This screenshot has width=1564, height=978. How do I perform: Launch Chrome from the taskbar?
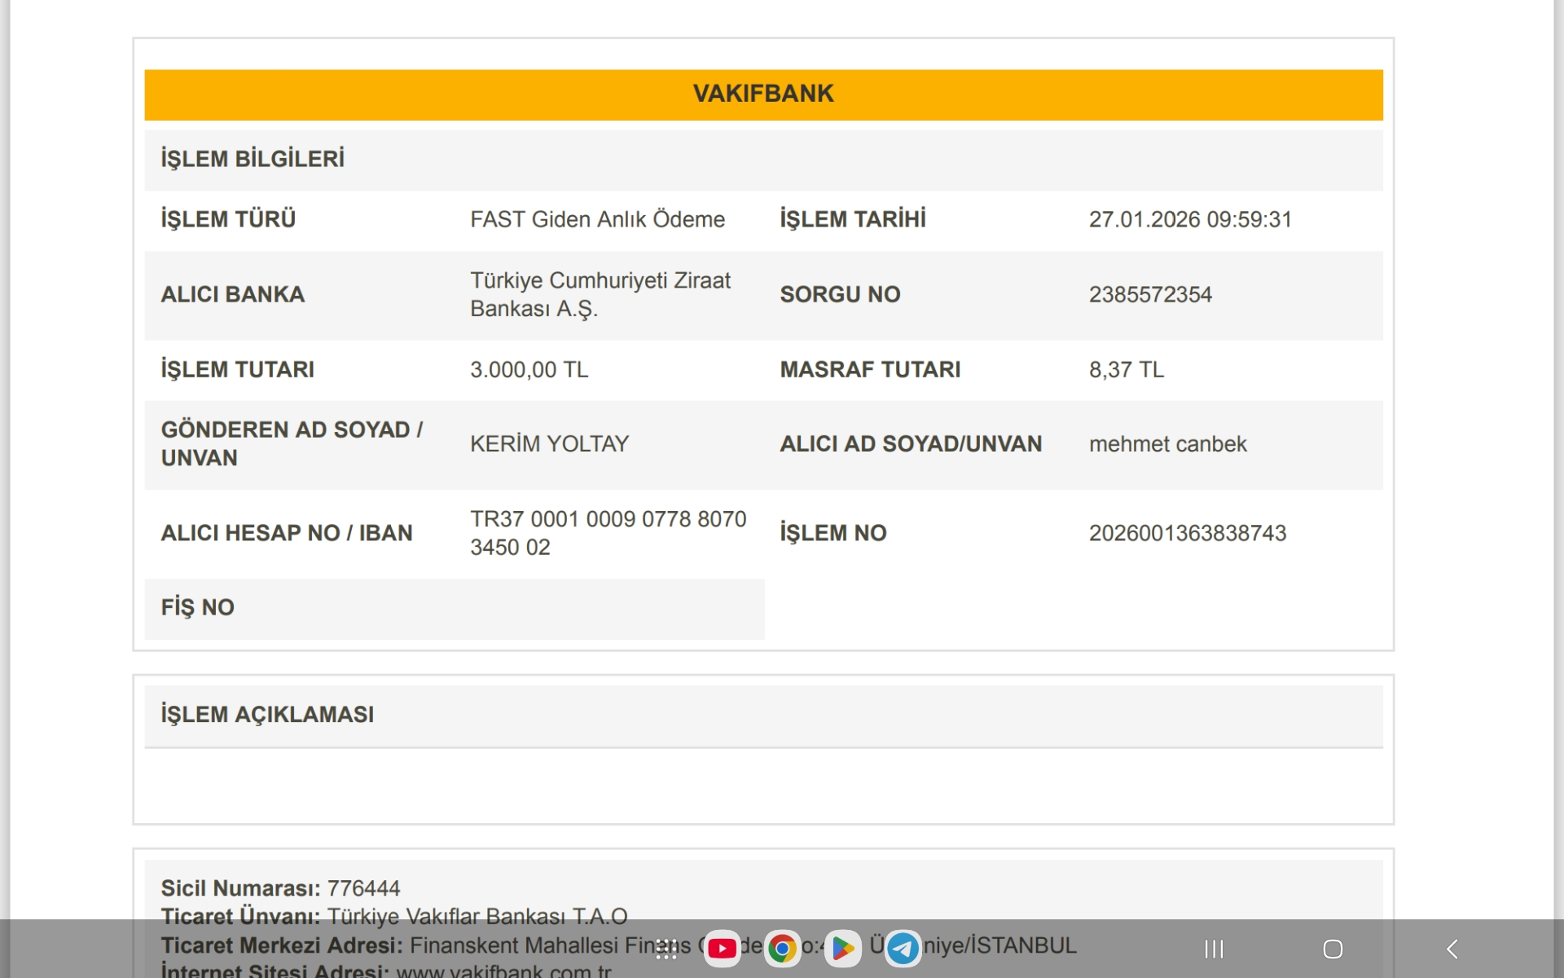(x=782, y=949)
